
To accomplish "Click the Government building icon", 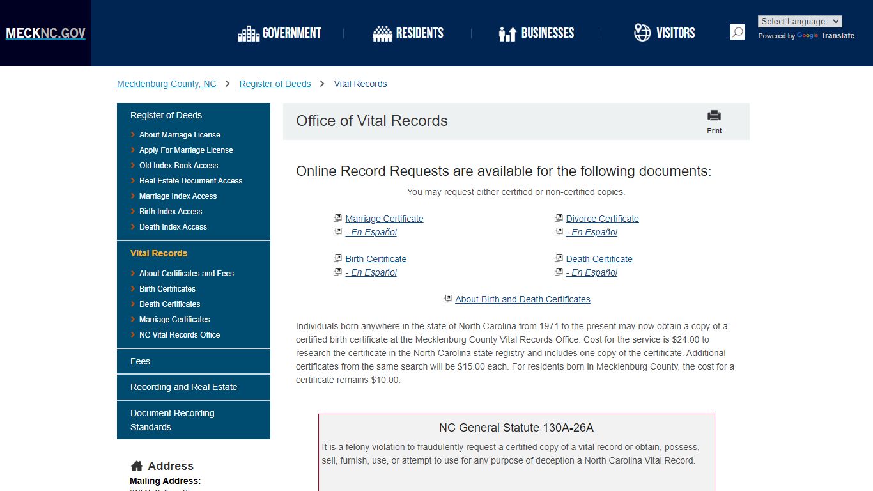I will (248, 33).
